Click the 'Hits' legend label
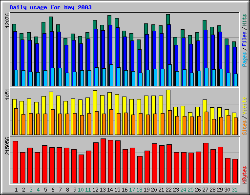This screenshot has height=195, width=250. coord(245,20)
